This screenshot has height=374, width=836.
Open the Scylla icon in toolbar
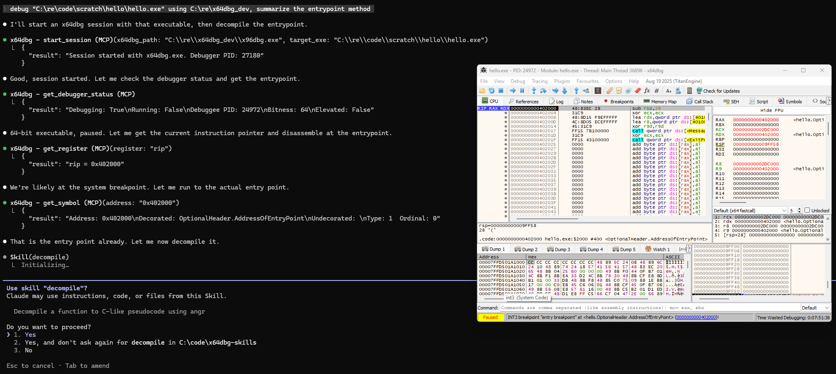pos(598,91)
